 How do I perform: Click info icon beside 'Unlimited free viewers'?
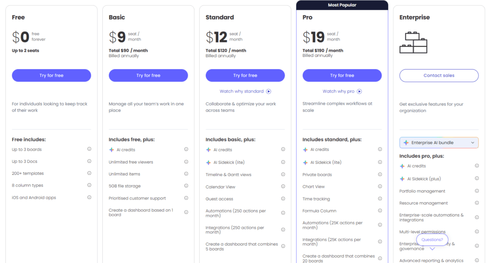coord(186,162)
